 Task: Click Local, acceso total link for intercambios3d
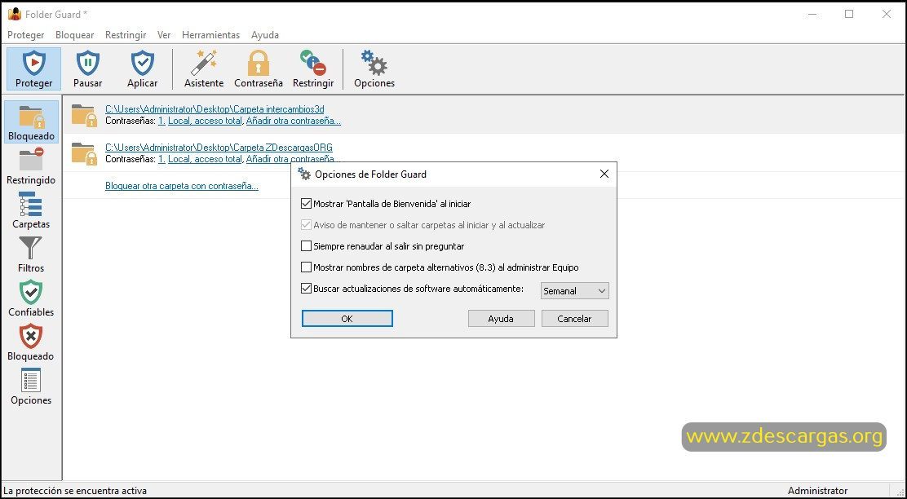click(x=205, y=121)
